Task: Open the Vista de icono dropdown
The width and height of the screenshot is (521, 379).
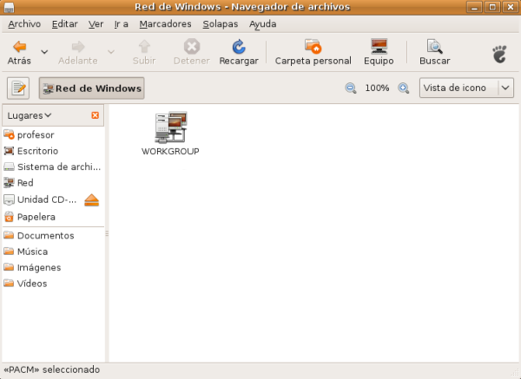Action: point(467,88)
